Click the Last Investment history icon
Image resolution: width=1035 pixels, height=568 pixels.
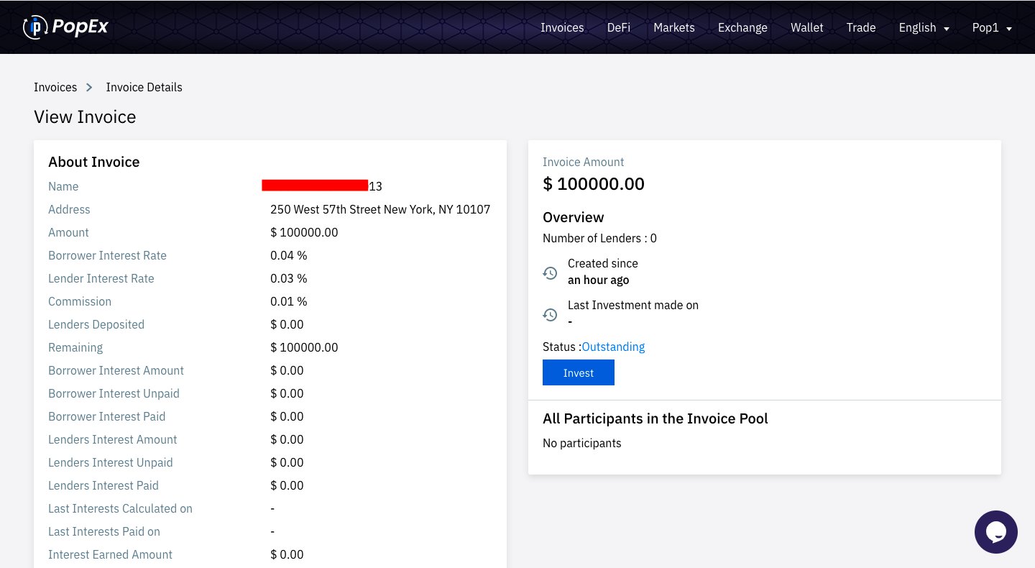pyautogui.click(x=550, y=315)
